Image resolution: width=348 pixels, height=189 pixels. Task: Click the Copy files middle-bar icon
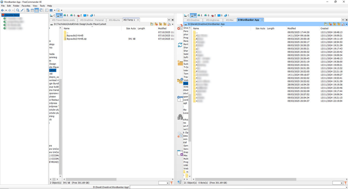[180, 27]
